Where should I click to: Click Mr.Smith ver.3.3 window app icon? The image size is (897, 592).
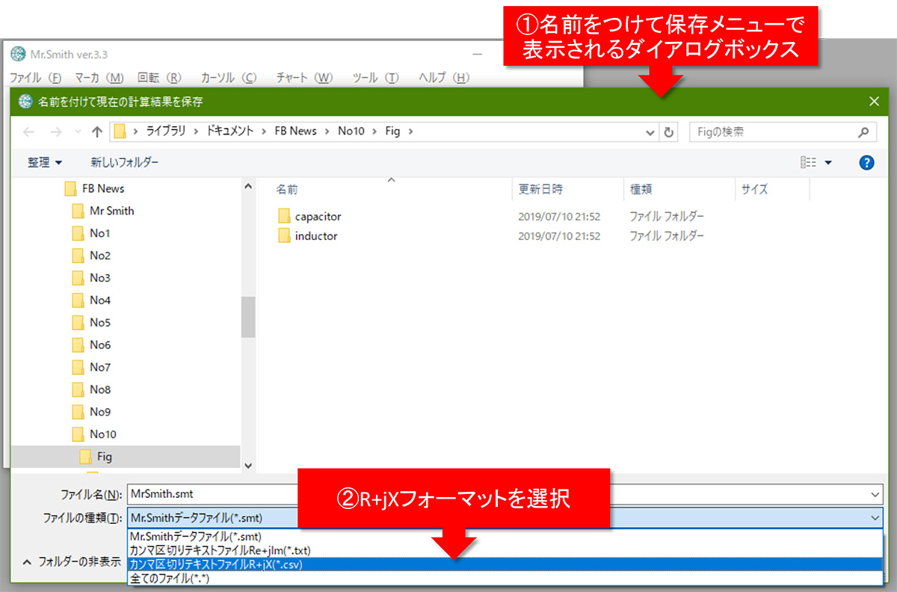click(x=18, y=55)
